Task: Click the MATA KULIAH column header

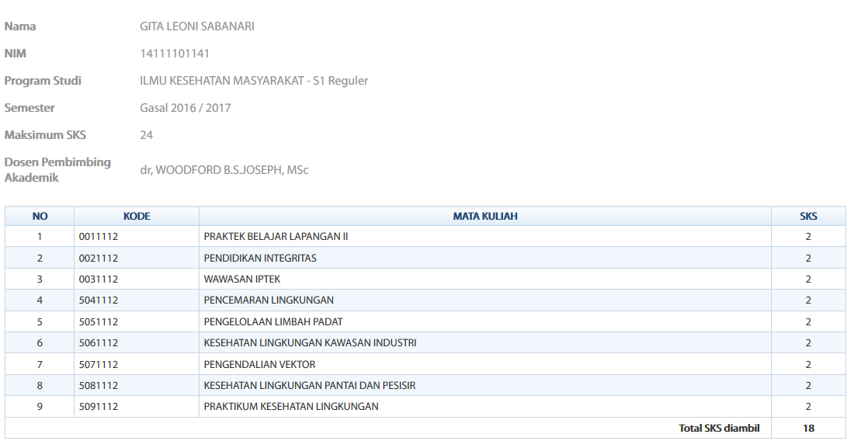Action: 485,217
